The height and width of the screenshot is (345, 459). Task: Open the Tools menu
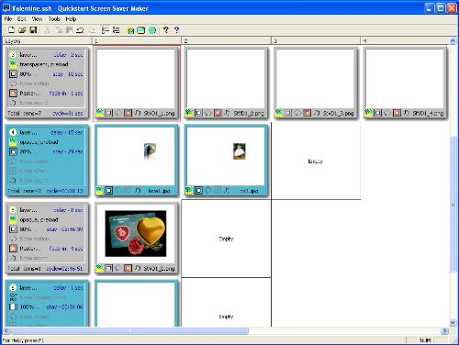click(54, 19)
